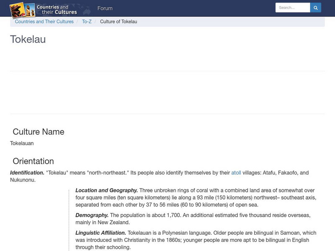The width and height of the screenshot is (335, 251).
Task: Click the Linguistic Affiliation label
Action: (x=100, y=233)
